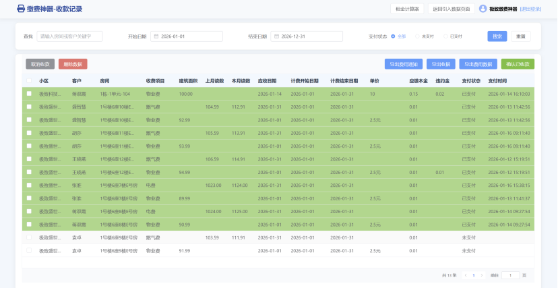The width and height of the screenshot is (558, 288).
Task: Click the 导出费用通知 button
Action: tap(403, 64)
